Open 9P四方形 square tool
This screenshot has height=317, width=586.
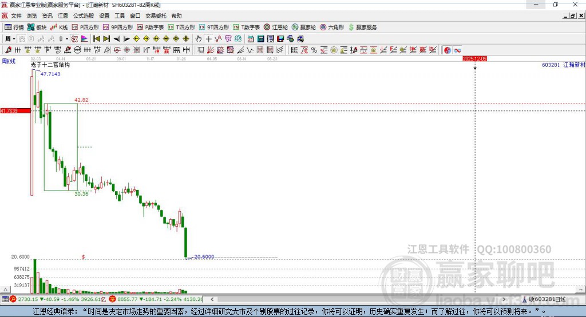(118, 27)
